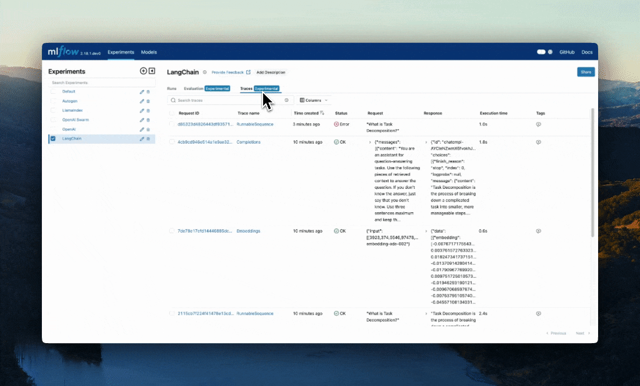
Task: Open the Columns dropdown
Action: 314,100
